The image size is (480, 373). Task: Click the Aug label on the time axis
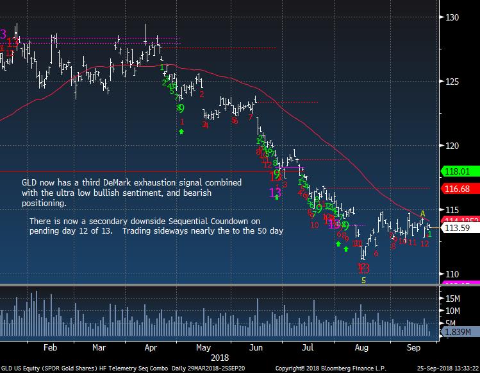pyautogui.click(x=361, y=346)
